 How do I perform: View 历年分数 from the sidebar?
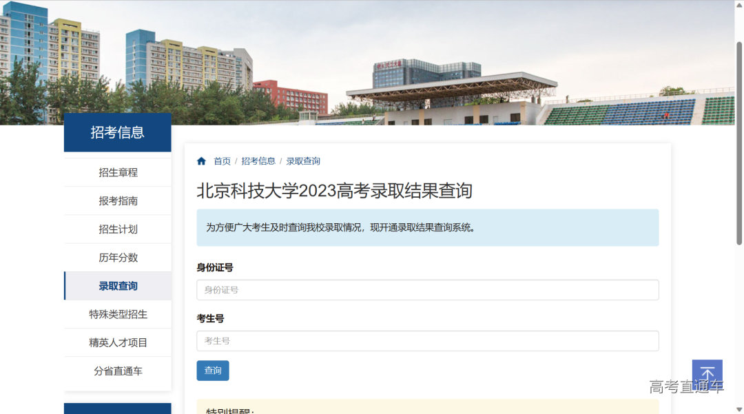click(117, 257)
